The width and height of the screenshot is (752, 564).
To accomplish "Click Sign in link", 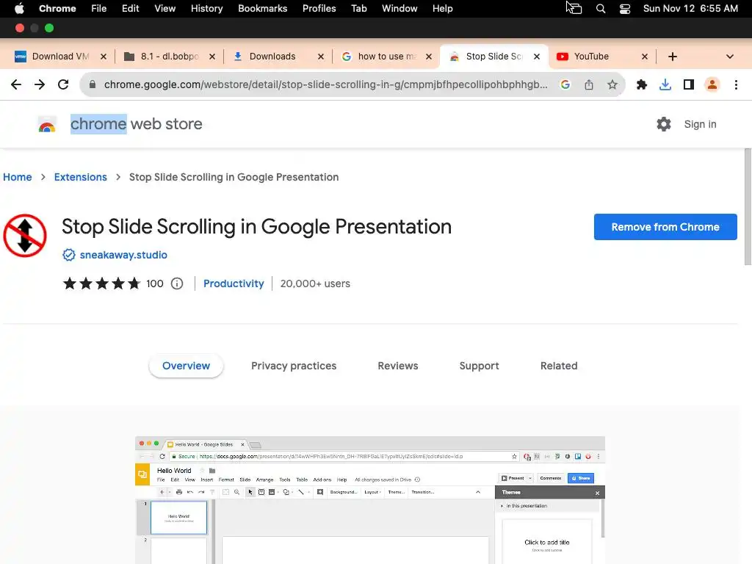I will tap(700, 124).
